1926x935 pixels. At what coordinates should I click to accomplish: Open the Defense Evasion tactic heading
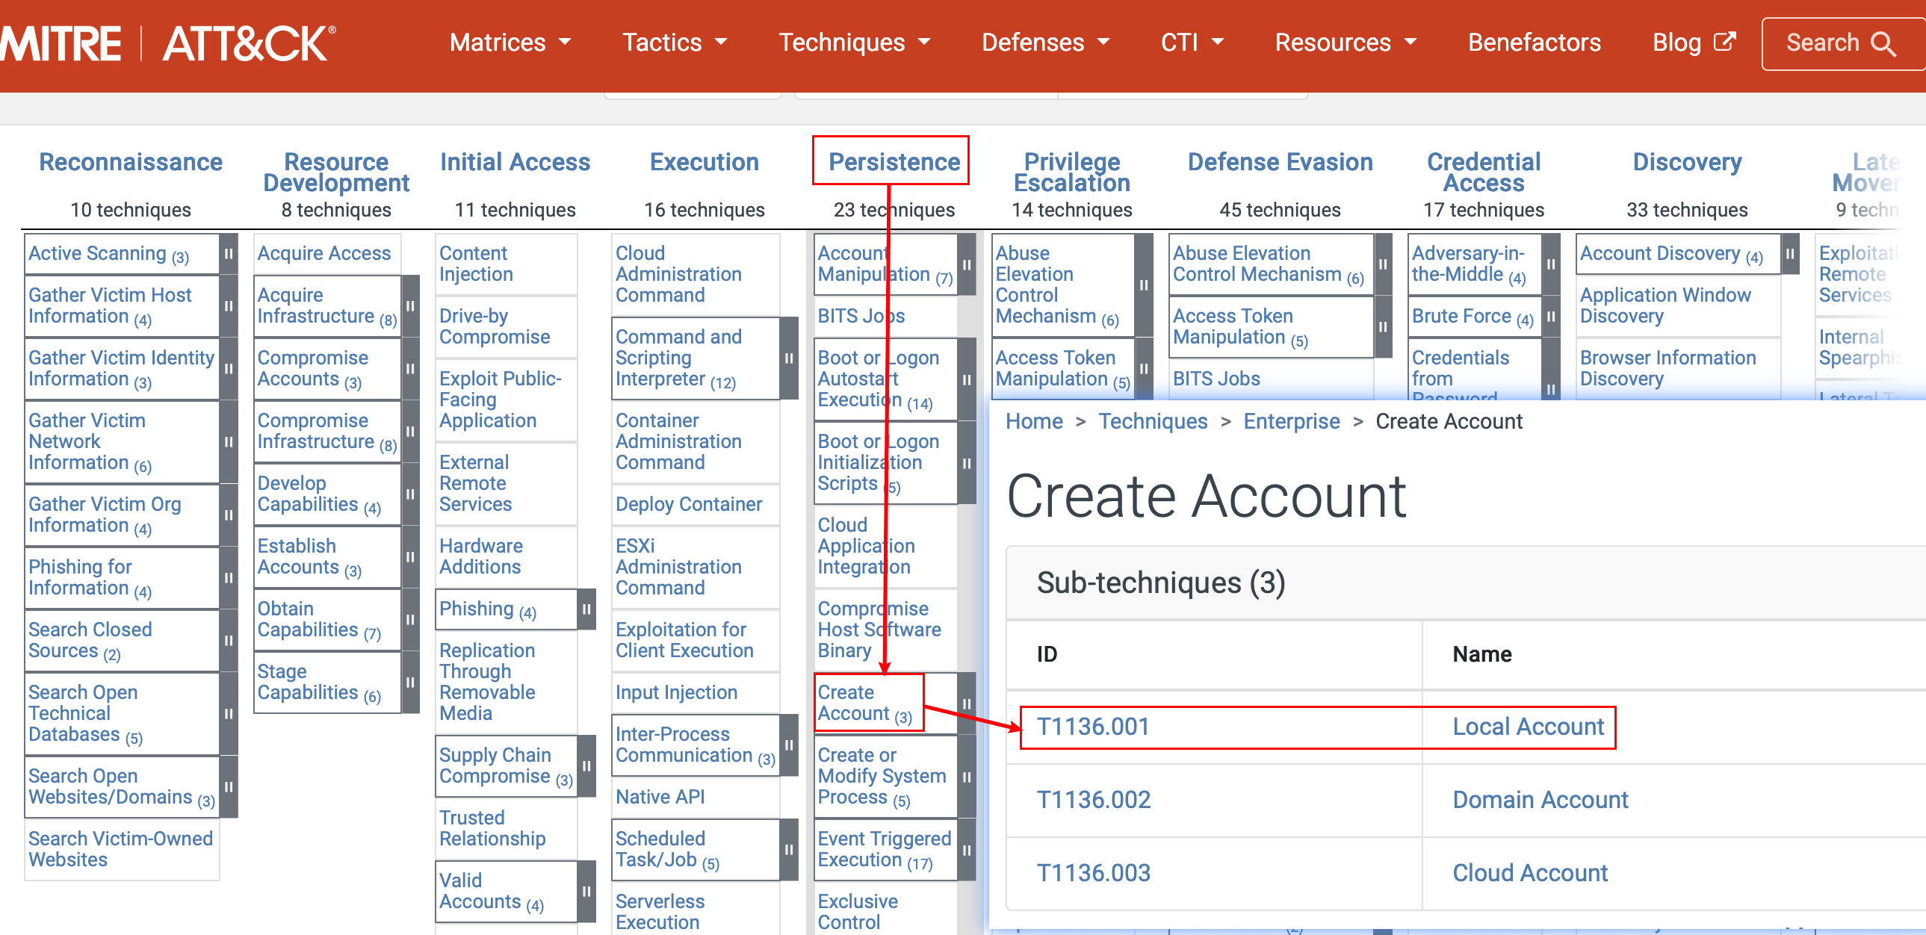click(x=1280, y=162)
